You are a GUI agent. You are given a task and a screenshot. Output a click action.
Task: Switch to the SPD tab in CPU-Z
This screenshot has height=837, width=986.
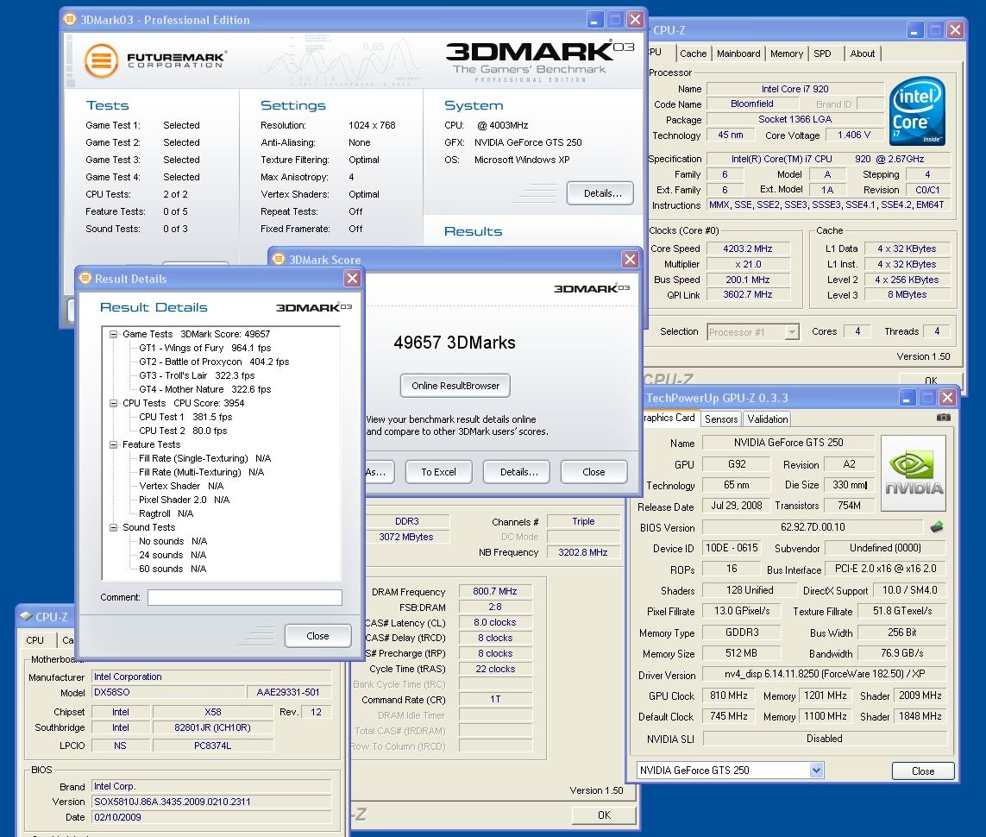pos(822,53)
